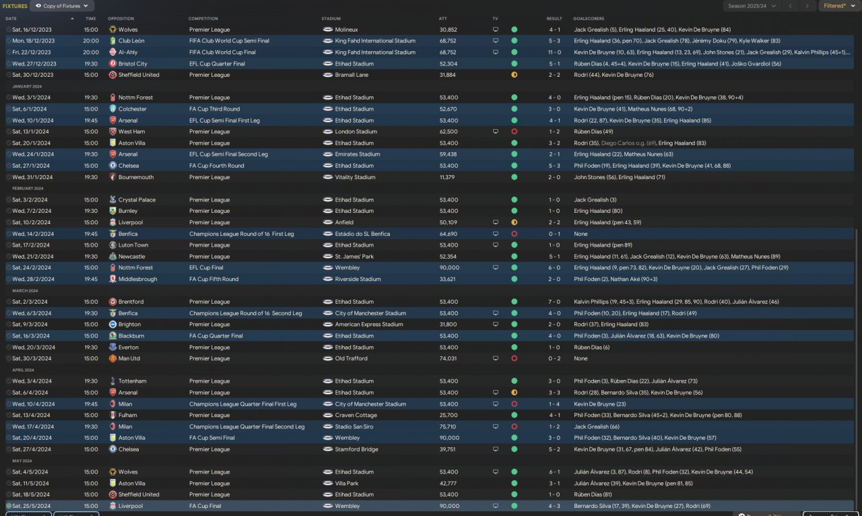Click the Crystal Palace club badge
The height and width of the screenshot is (516, 862).
coord(112,200)
